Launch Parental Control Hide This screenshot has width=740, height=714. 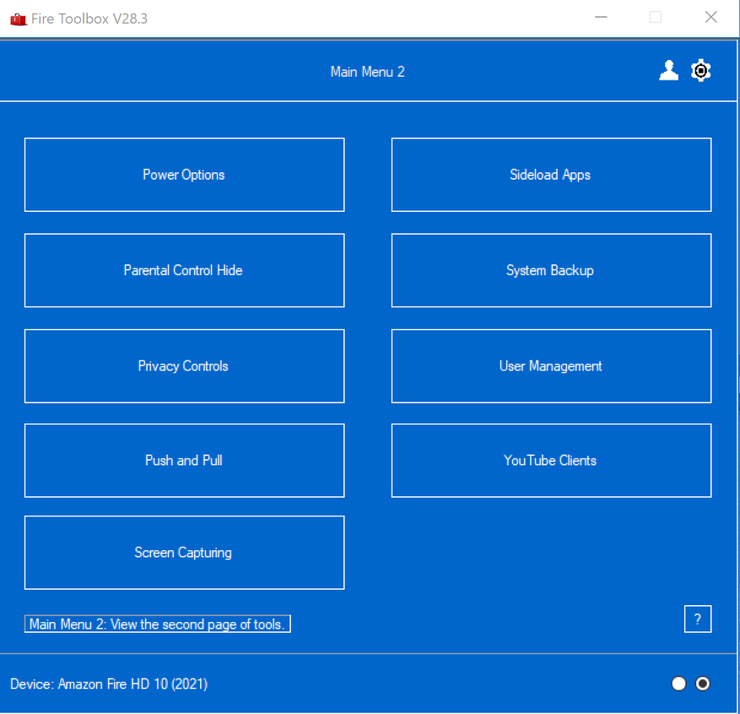[185, 270]
